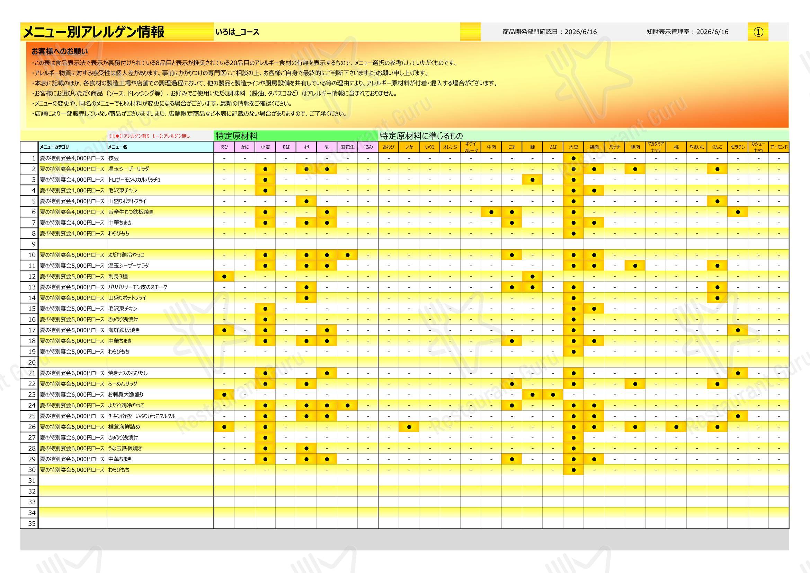Click the menu name 焼きナスのおひたし
Screen dimensions: 810x573
pos(128,373)
